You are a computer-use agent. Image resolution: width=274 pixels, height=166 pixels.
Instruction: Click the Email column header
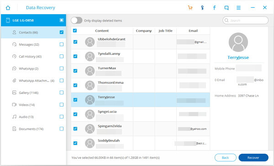[x=193, y=31]
